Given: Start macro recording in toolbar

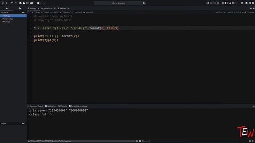Looking at the screenshot, I should point(208,3).
